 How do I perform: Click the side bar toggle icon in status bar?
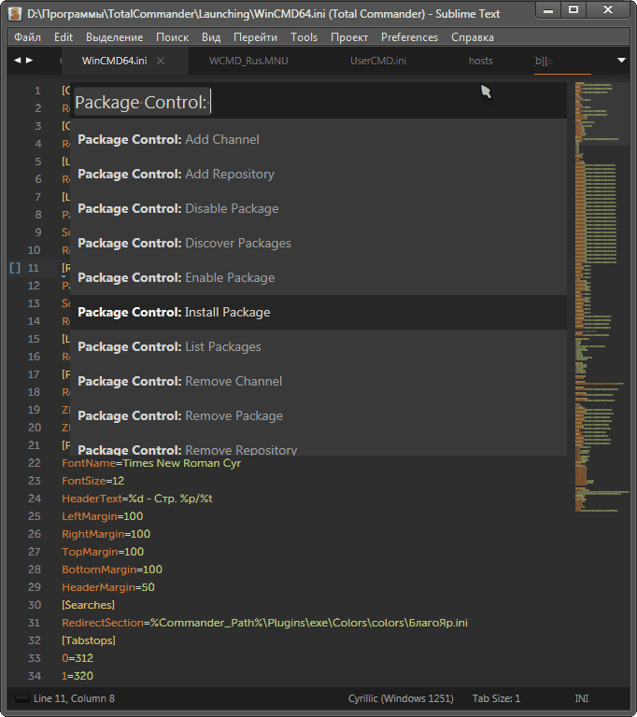click(x=22, y=698)
